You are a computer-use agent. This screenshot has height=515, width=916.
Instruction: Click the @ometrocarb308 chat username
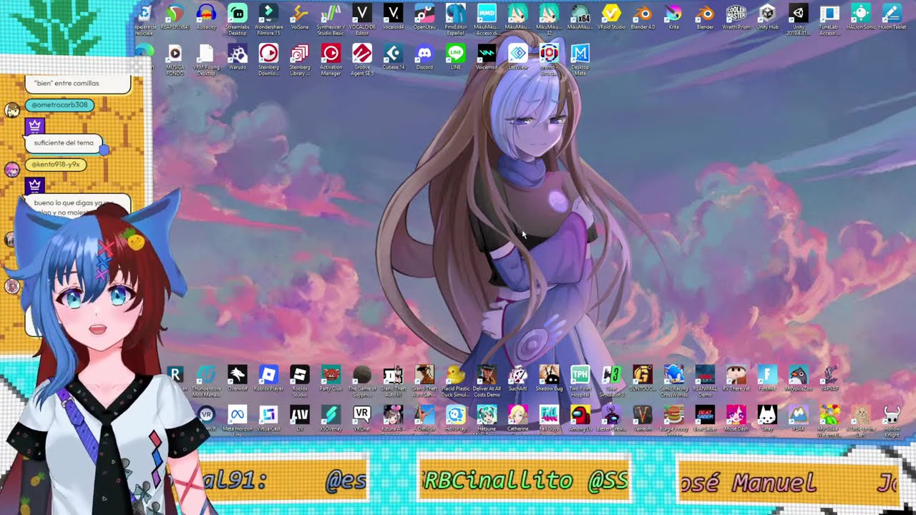59,105
